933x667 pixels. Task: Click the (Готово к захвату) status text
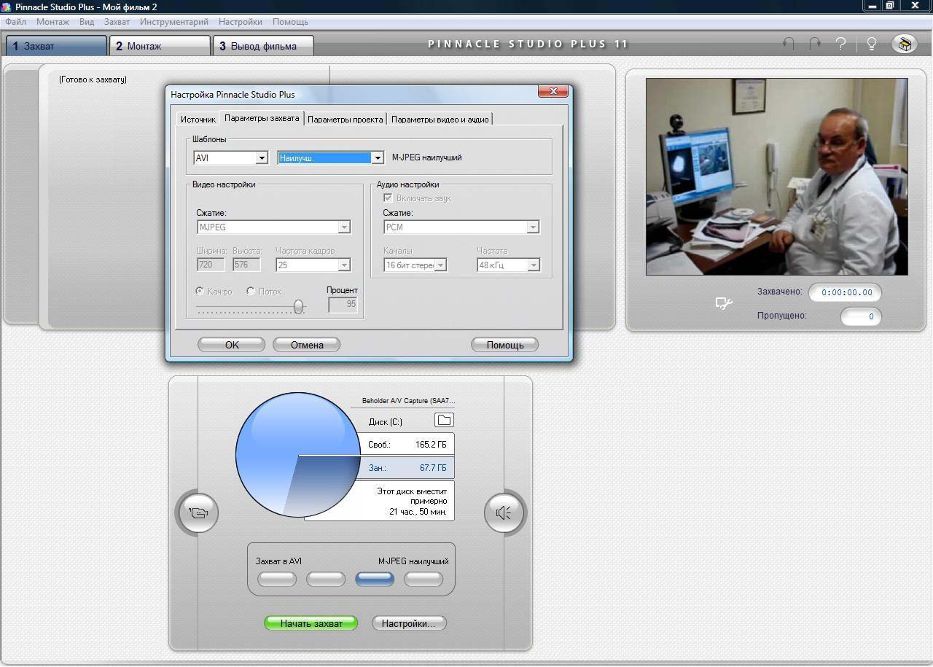[x=93, y=79]
